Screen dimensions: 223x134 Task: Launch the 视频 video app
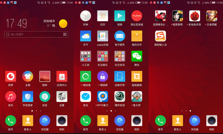click(120, 16)
